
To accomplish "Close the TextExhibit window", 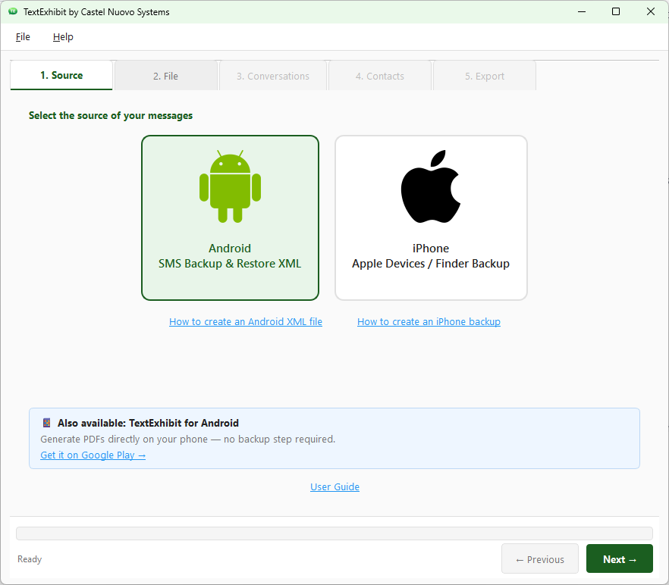I will [x=651, y=11].
